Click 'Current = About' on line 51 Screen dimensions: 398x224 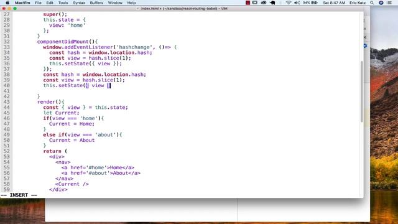click(72, 140)
